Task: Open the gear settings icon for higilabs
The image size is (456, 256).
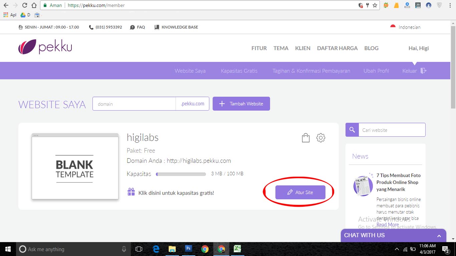Action: click(x=321, y=138)
